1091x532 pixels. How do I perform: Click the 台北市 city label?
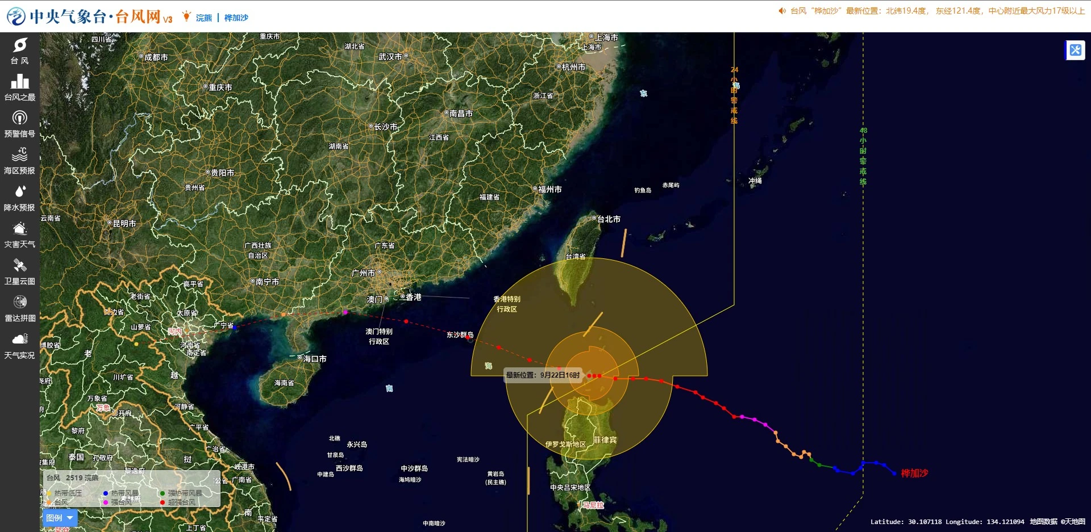click(x=609, y=219)
